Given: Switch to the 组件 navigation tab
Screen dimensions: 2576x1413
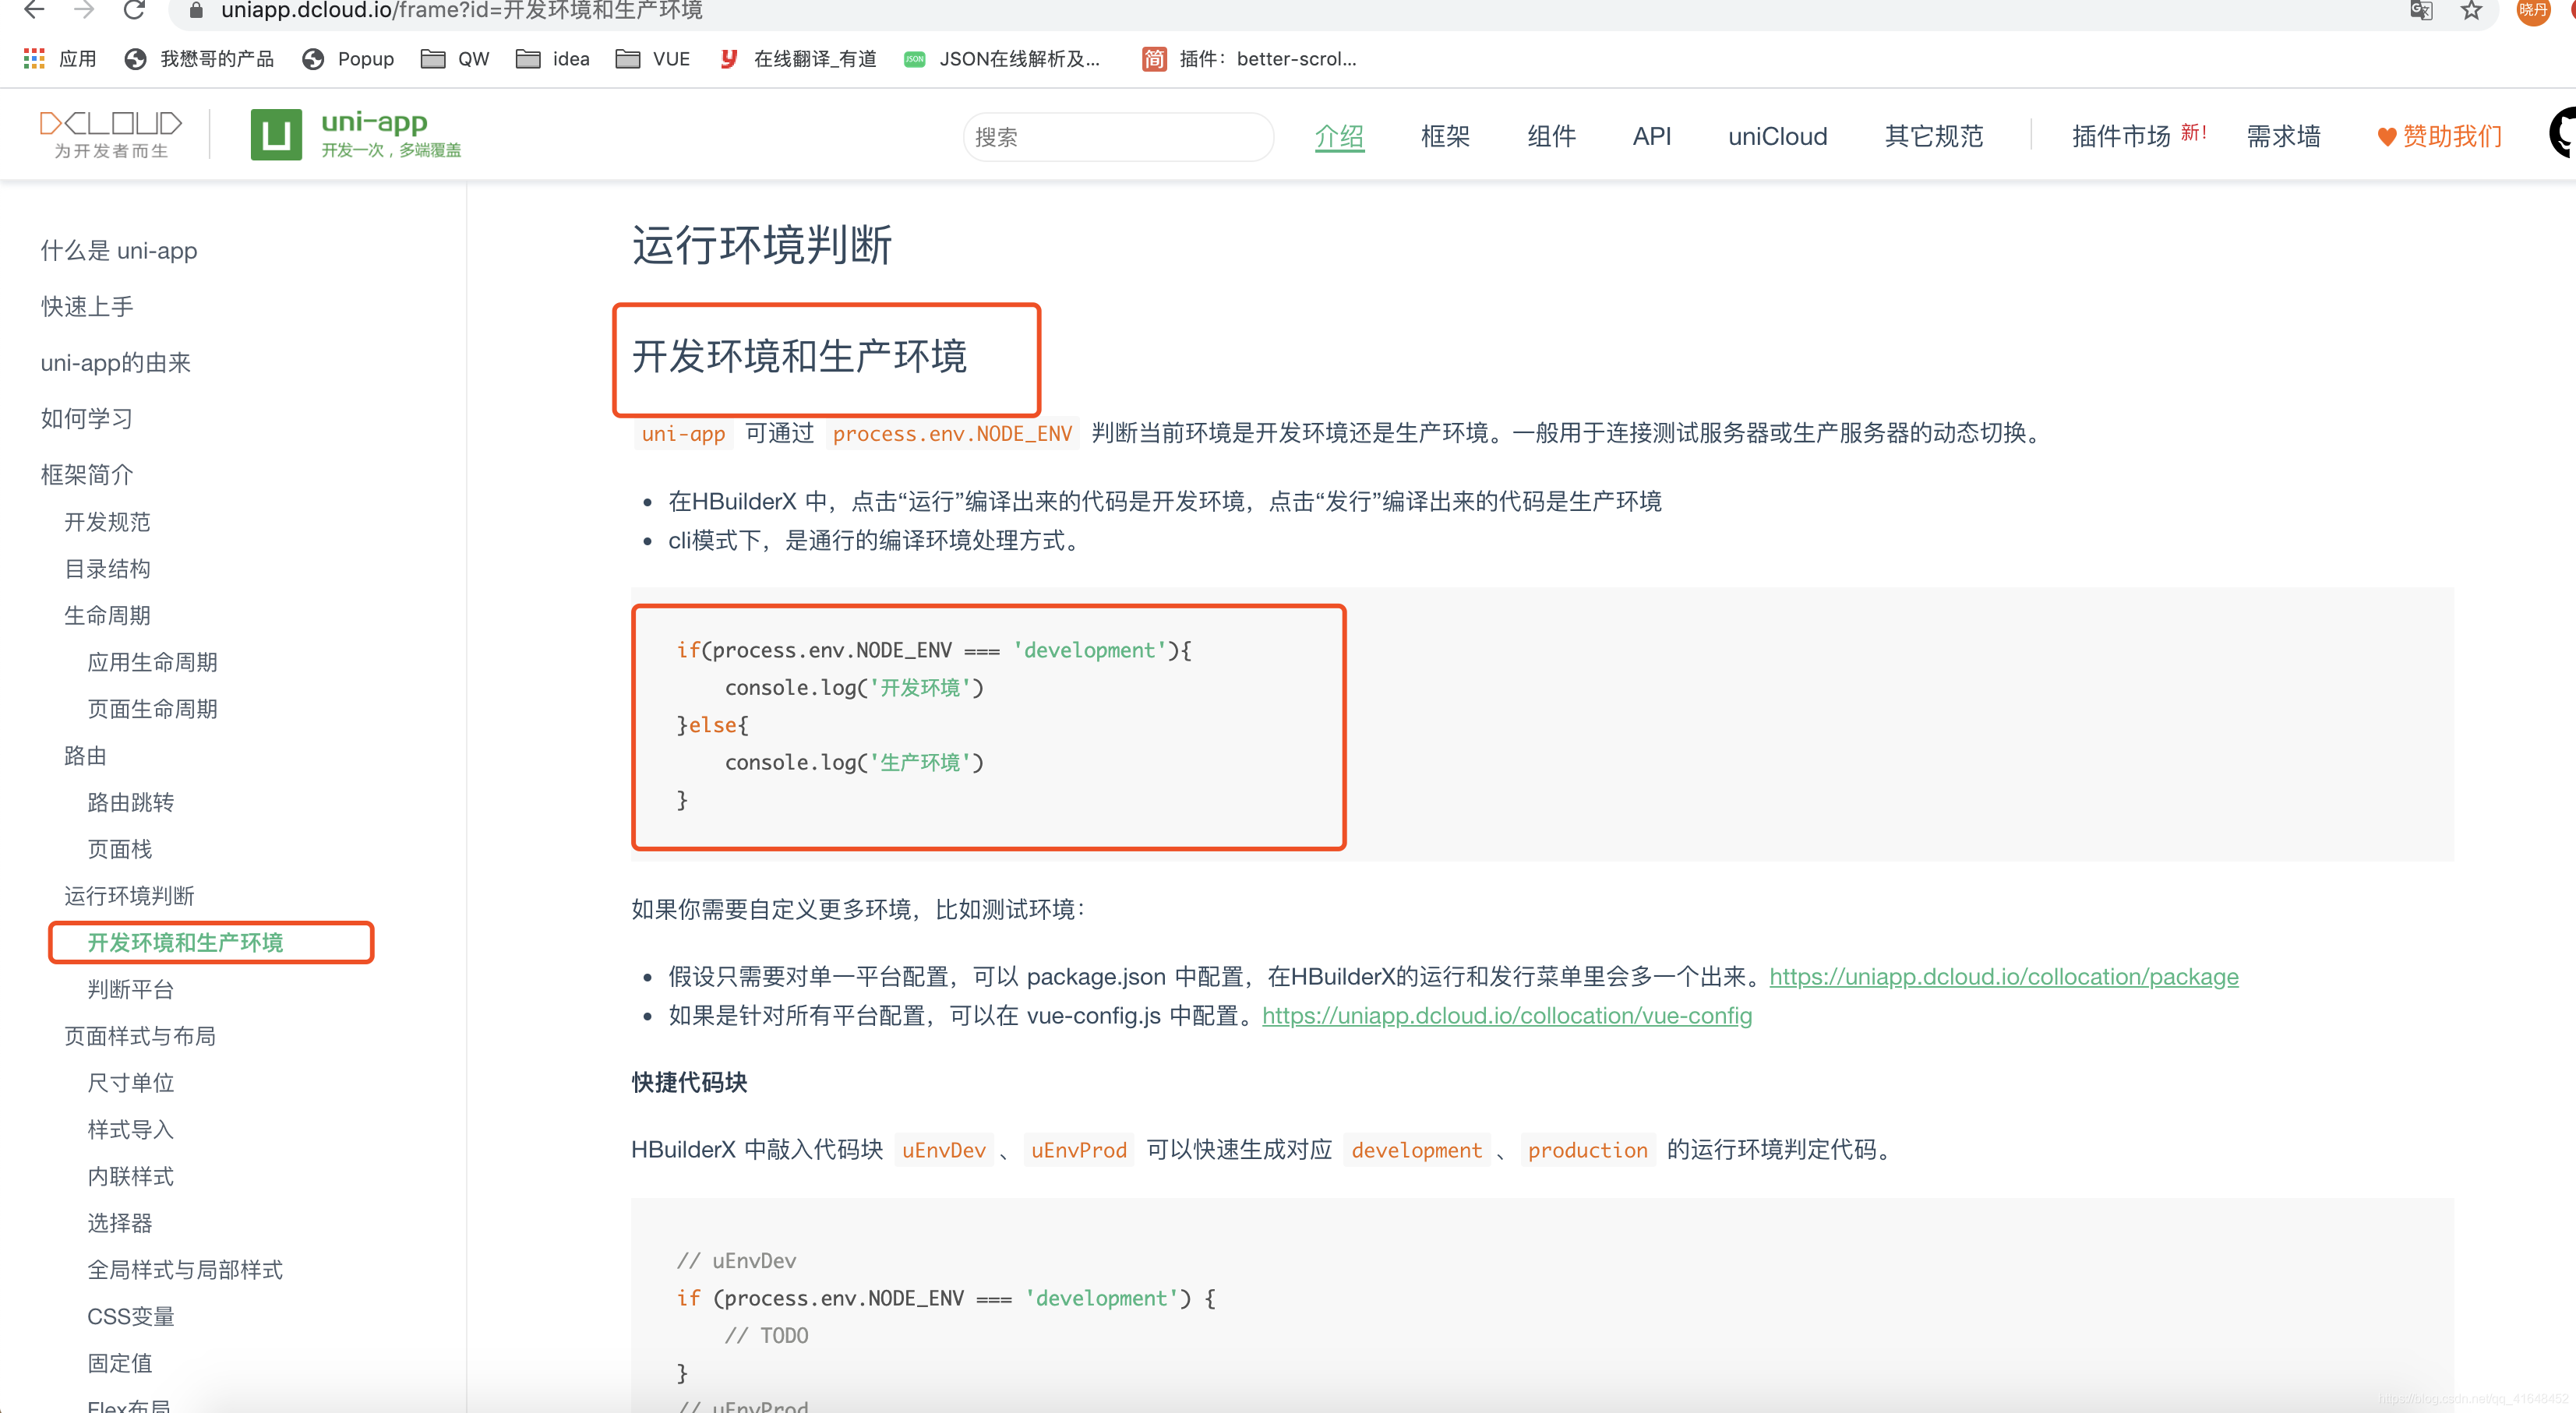Looking at the screenshot, I should click(1551, 136).
